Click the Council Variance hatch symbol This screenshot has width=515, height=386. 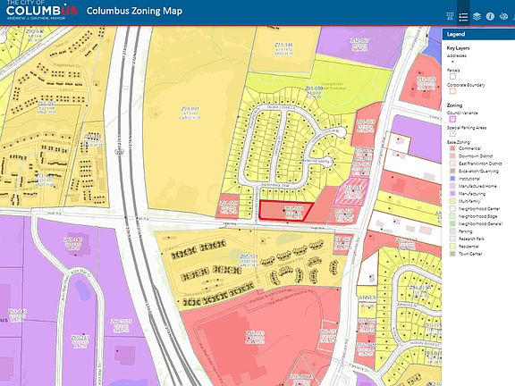[452, 119]
